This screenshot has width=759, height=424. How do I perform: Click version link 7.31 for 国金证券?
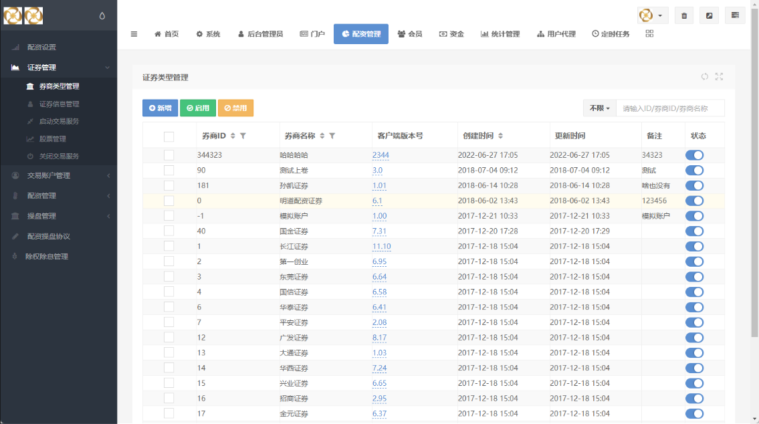point(380,231)
